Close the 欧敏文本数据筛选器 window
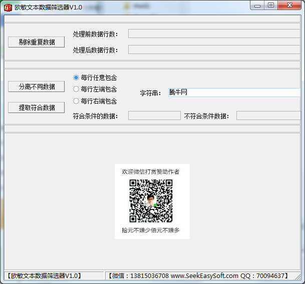 point(289,5)
